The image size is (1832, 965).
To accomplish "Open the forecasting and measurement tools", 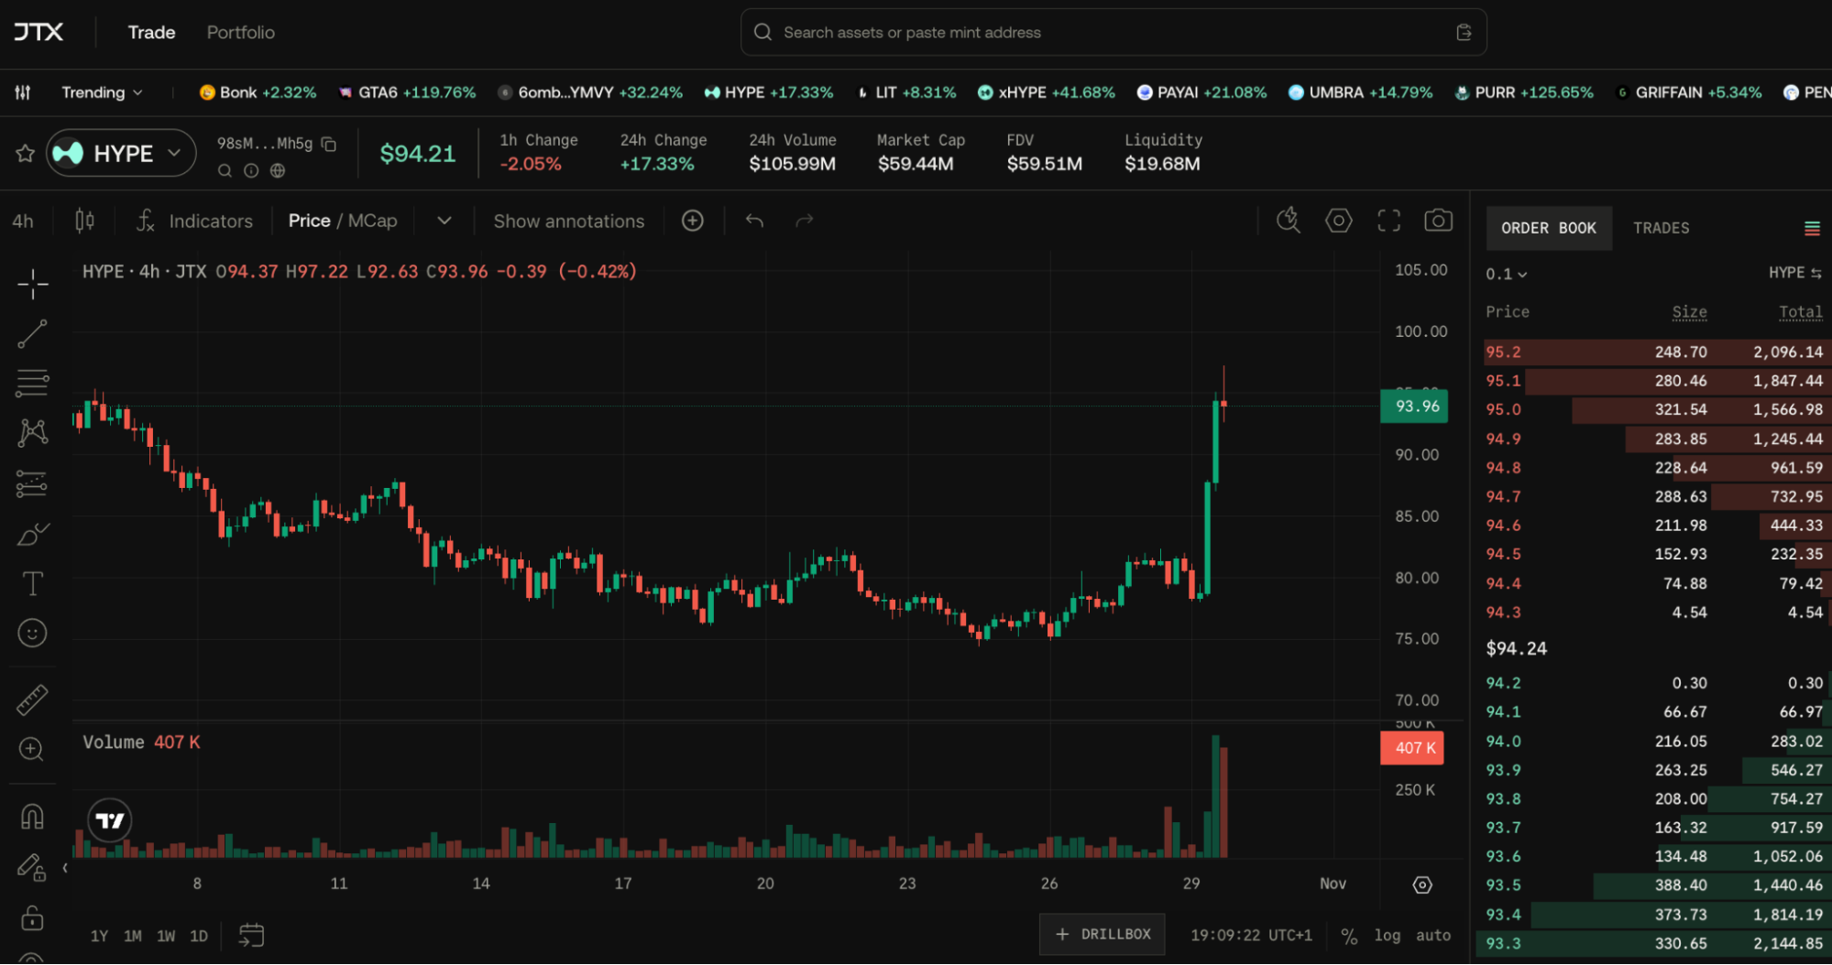I will pyautogui.click(x=32, y=483).
